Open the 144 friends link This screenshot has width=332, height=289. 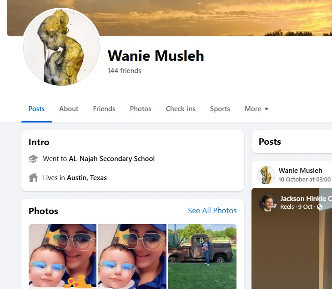click(x=124, y=71)
